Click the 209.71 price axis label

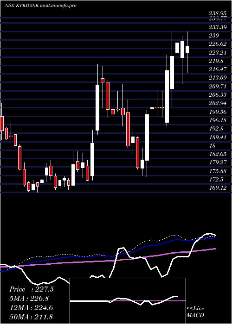point(218,87)
